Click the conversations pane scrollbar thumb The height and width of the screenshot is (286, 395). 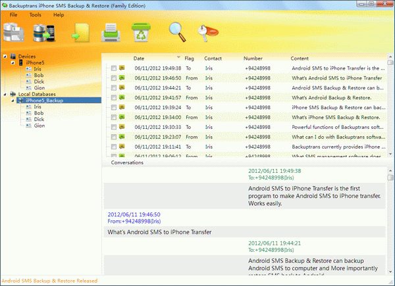click(x=390, y=178)
